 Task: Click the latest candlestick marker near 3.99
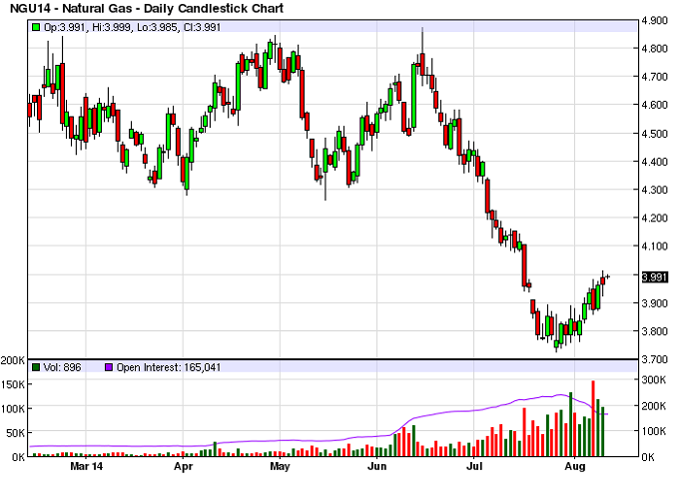[607, 276]
